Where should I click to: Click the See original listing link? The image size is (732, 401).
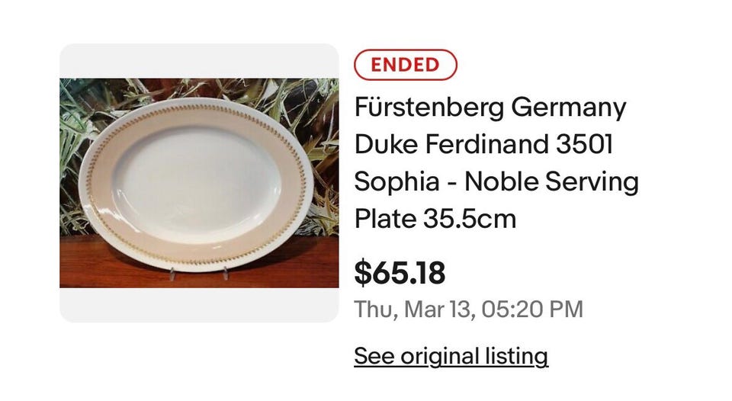point(451,356)
